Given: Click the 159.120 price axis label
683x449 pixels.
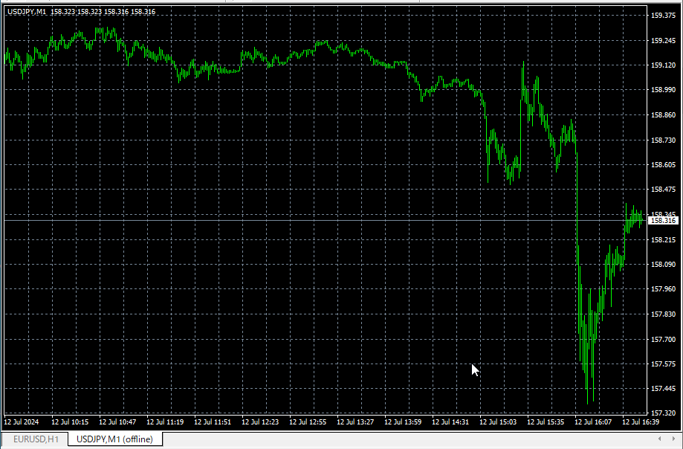Looking at the screenshot, I should pos(663,65).
